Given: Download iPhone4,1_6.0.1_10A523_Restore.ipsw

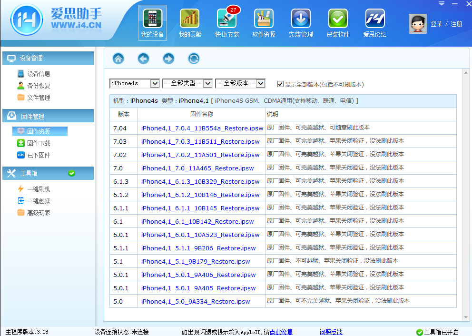Looking at the screenshot, I should [200, 235].
